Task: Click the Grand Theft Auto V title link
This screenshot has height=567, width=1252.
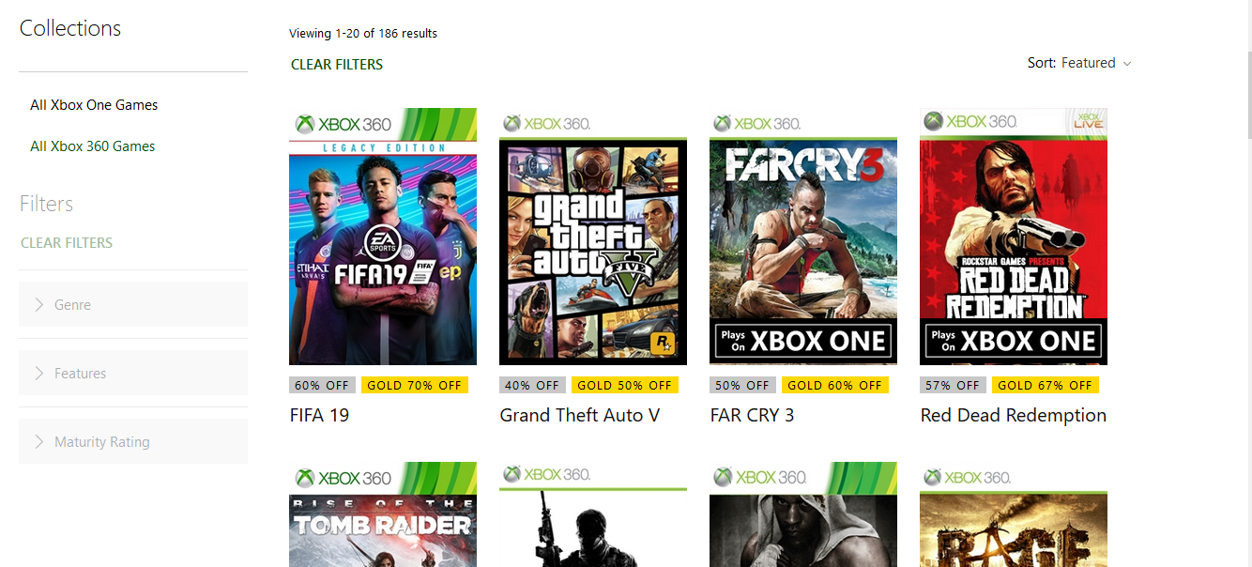Action: tap(580, 415)
